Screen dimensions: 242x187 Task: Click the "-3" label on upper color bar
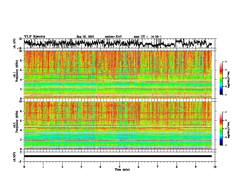[x=225, y=61]
